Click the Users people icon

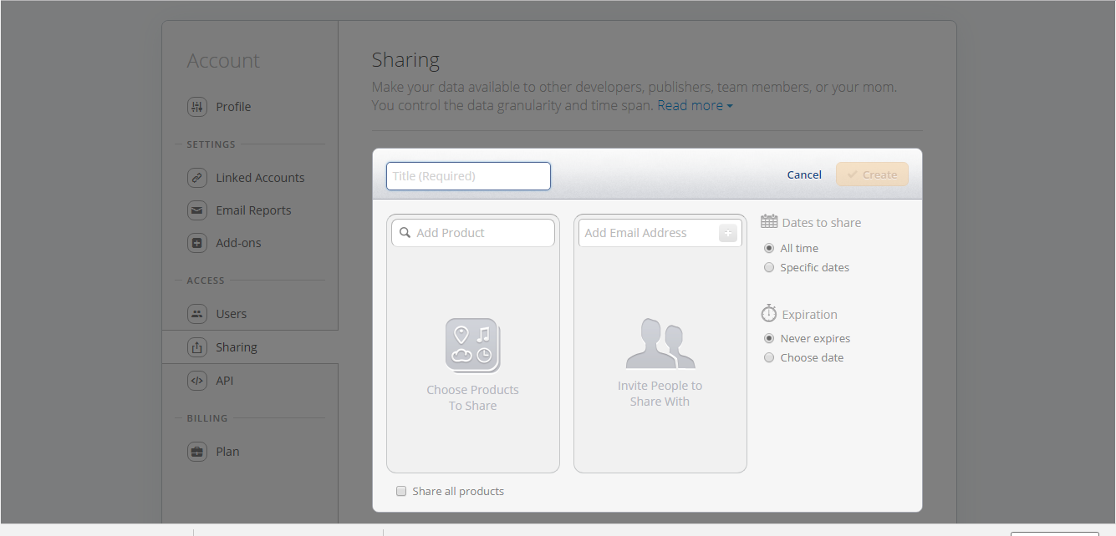pos(196,314)
